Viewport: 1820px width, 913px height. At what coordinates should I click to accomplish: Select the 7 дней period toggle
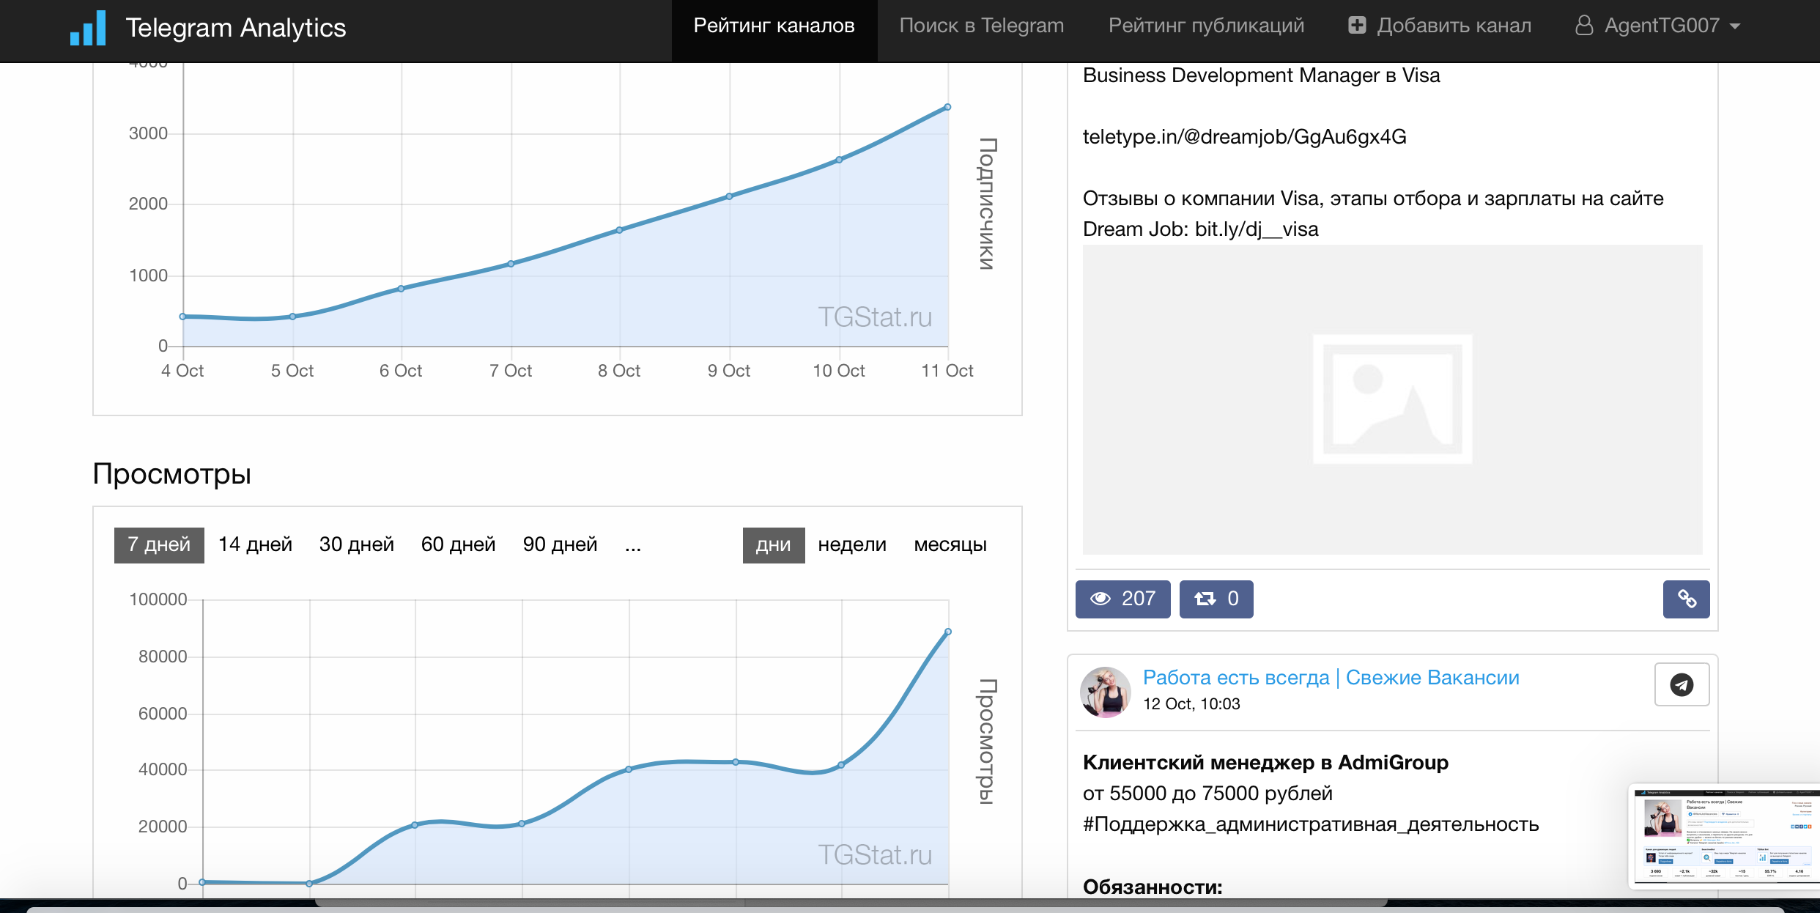click(x=159, y=544)
